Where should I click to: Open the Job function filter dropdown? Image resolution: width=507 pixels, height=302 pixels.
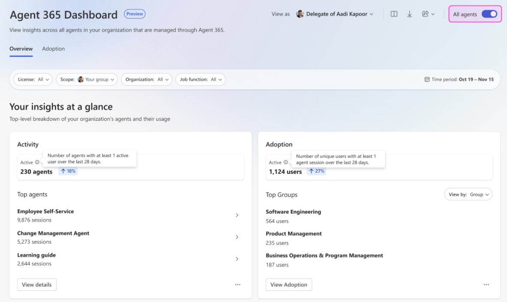pos(200,79)
